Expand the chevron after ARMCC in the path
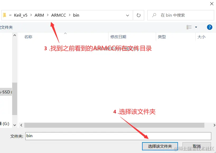This screenshot has height=153, width=216. [x=69, y=15]
